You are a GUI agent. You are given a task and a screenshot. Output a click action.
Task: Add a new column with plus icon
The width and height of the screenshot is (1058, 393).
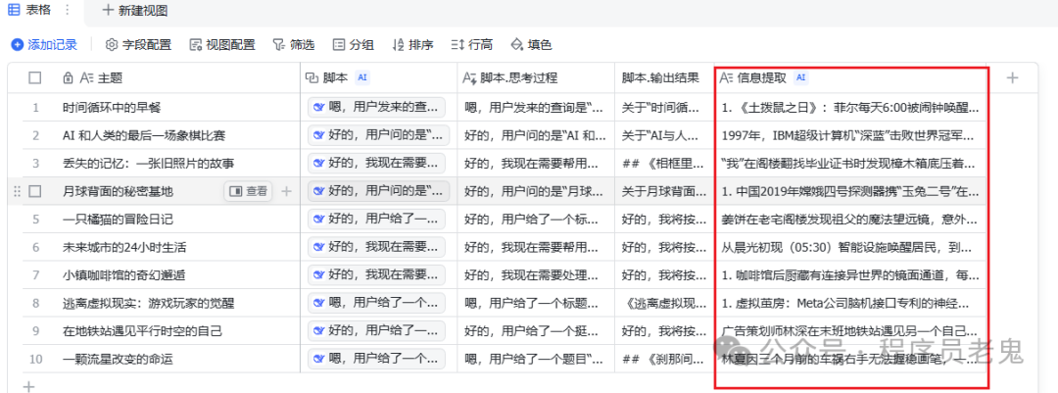coord(1011,78)
